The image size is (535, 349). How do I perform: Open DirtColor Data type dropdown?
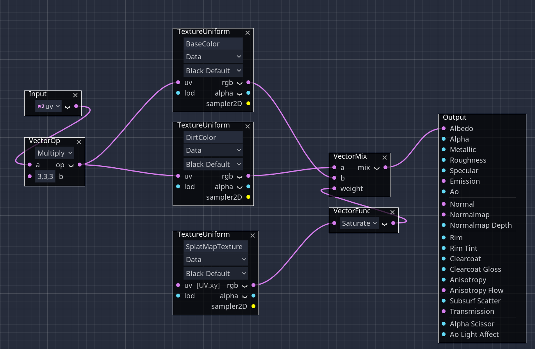[x=213, y=151]
